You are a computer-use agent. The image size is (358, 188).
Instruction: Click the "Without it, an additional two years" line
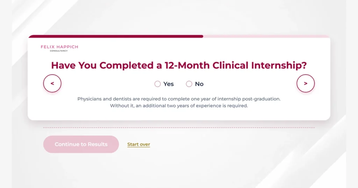point(179,106)
